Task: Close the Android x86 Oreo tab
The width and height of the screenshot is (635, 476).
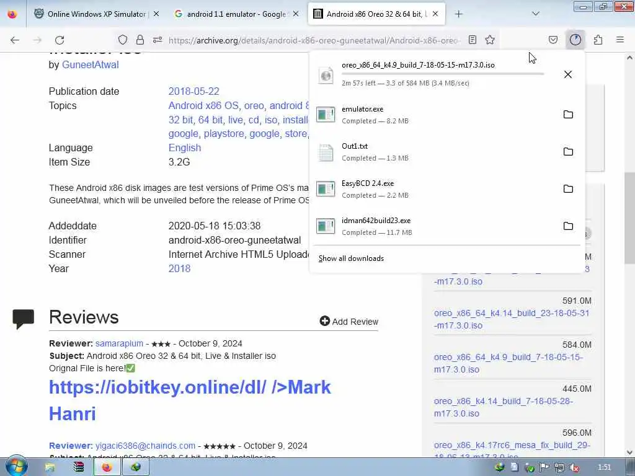Action: (x=435, y=14)
